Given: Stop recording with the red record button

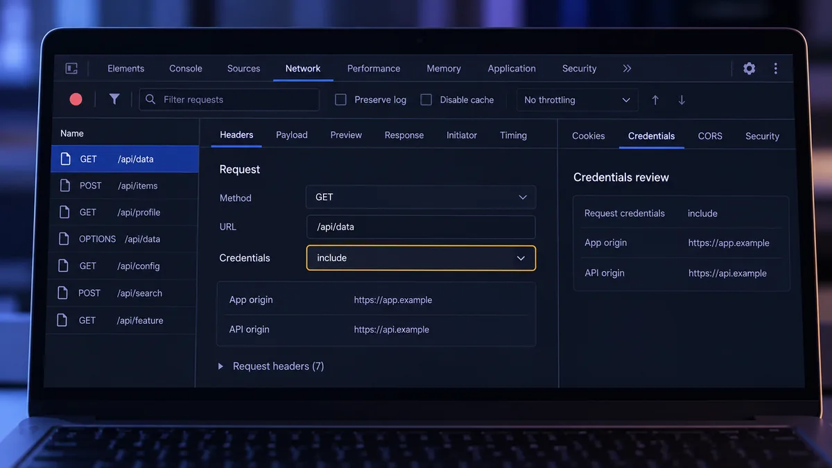Looking at the screenshot, I should [x=76, y=99].
